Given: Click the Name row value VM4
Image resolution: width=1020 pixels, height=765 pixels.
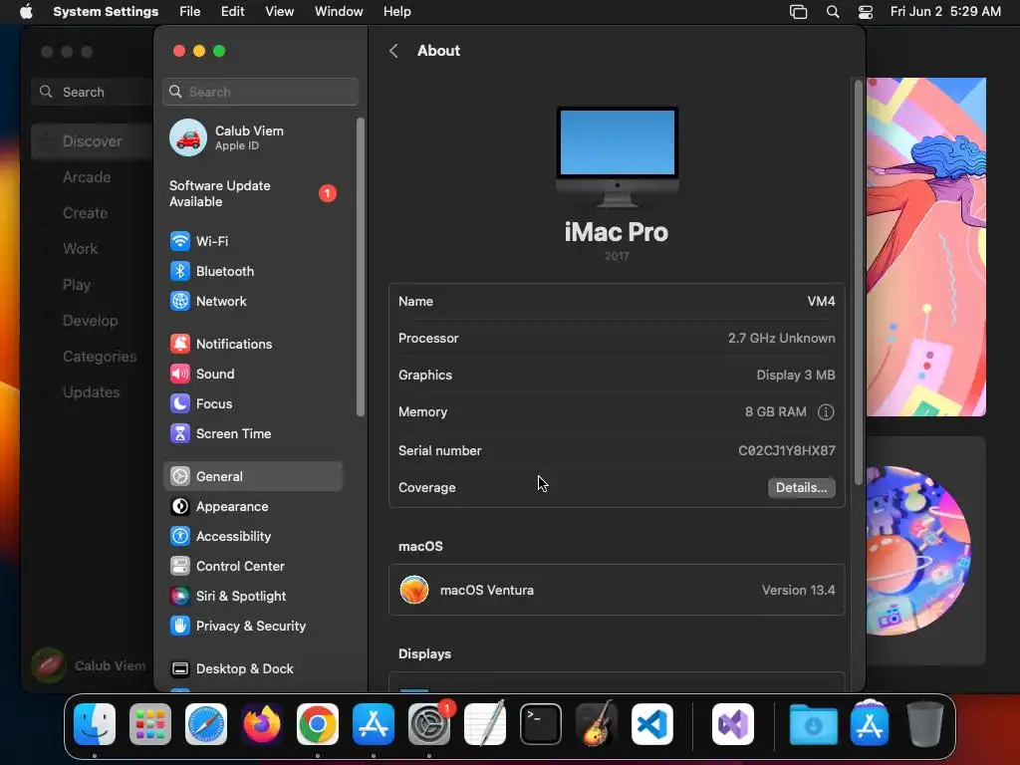Looking at the screenshot, I should pos(821,301).
